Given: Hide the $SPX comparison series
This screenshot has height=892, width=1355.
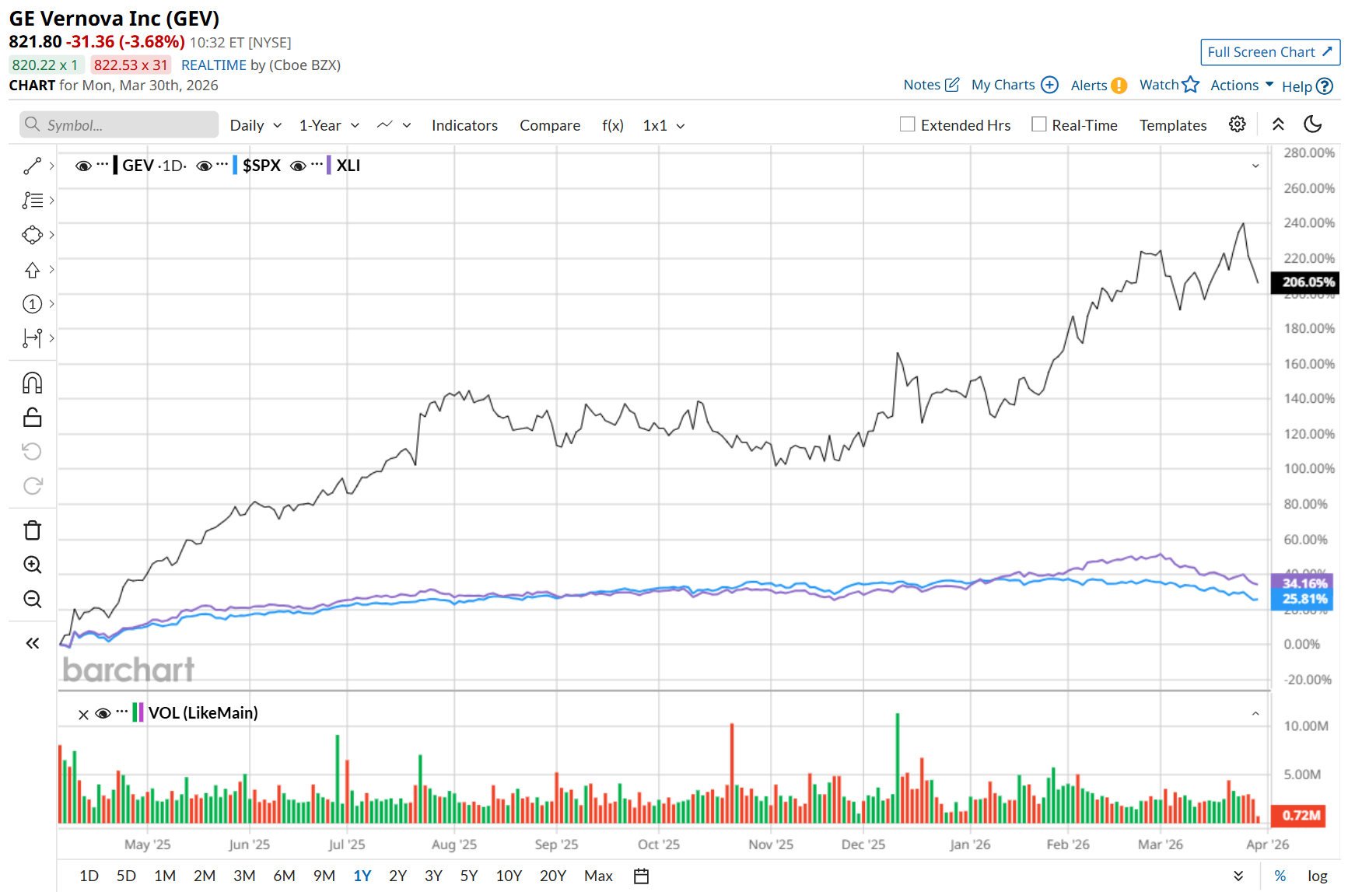Looking at the screenshot, I should click(205, 166).
